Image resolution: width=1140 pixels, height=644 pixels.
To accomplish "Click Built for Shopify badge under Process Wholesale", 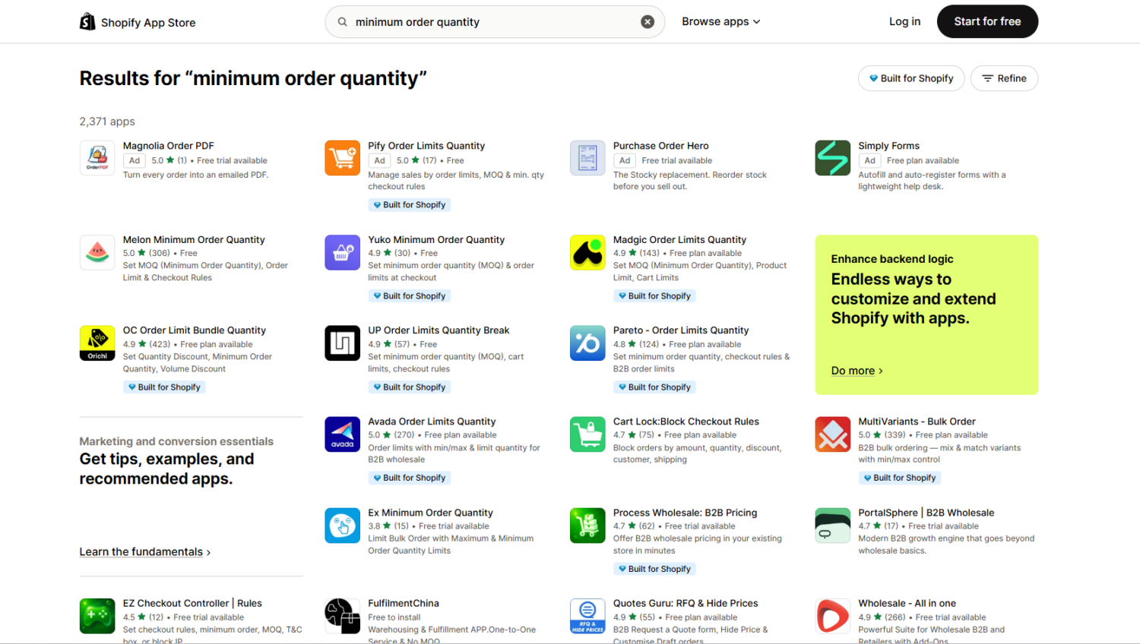I will coord(655,569).
